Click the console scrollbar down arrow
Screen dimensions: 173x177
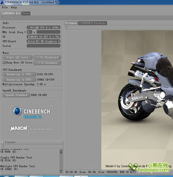point(61,171)
